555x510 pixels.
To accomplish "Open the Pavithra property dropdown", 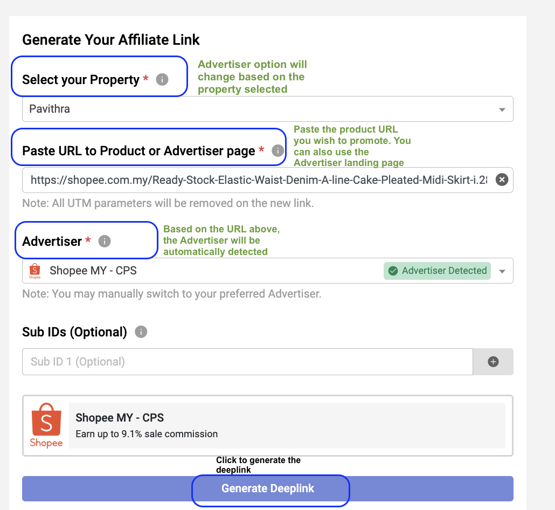I will click(268, 109).
